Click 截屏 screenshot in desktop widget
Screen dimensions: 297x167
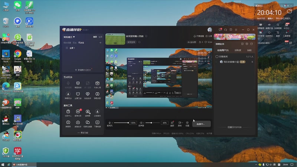(278, 34)
